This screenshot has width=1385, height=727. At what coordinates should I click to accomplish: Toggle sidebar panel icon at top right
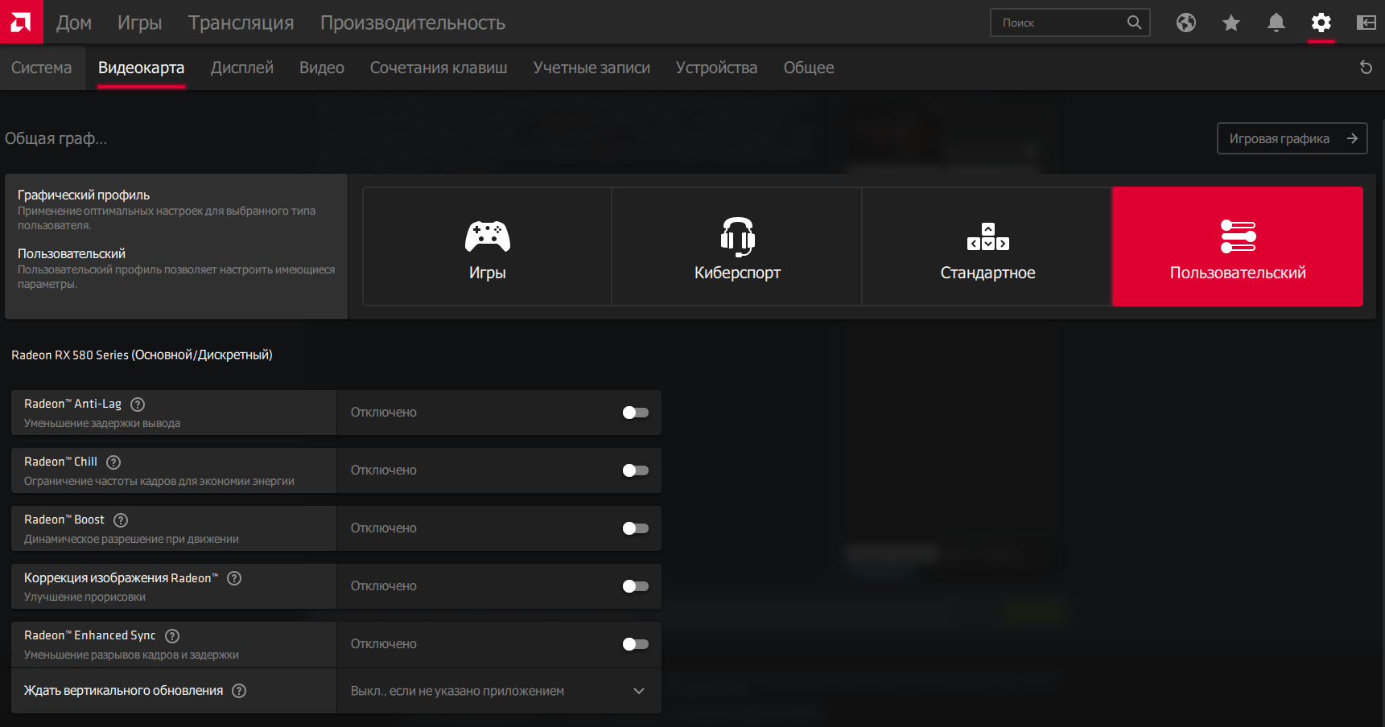[x=1366, y=23]
